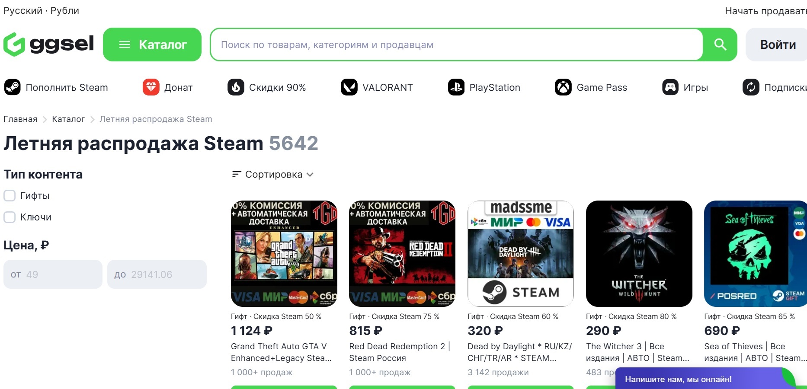This screenshot has width=807, height=389.
Task: Tick the Гифты checkbox
Action: point(10,195)
